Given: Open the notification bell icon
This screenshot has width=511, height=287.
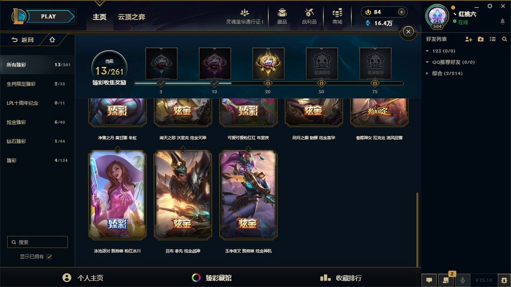Looking at the screenshot, I should point(502,21).
